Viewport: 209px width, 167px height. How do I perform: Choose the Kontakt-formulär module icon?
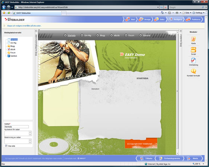pos(193,71)
